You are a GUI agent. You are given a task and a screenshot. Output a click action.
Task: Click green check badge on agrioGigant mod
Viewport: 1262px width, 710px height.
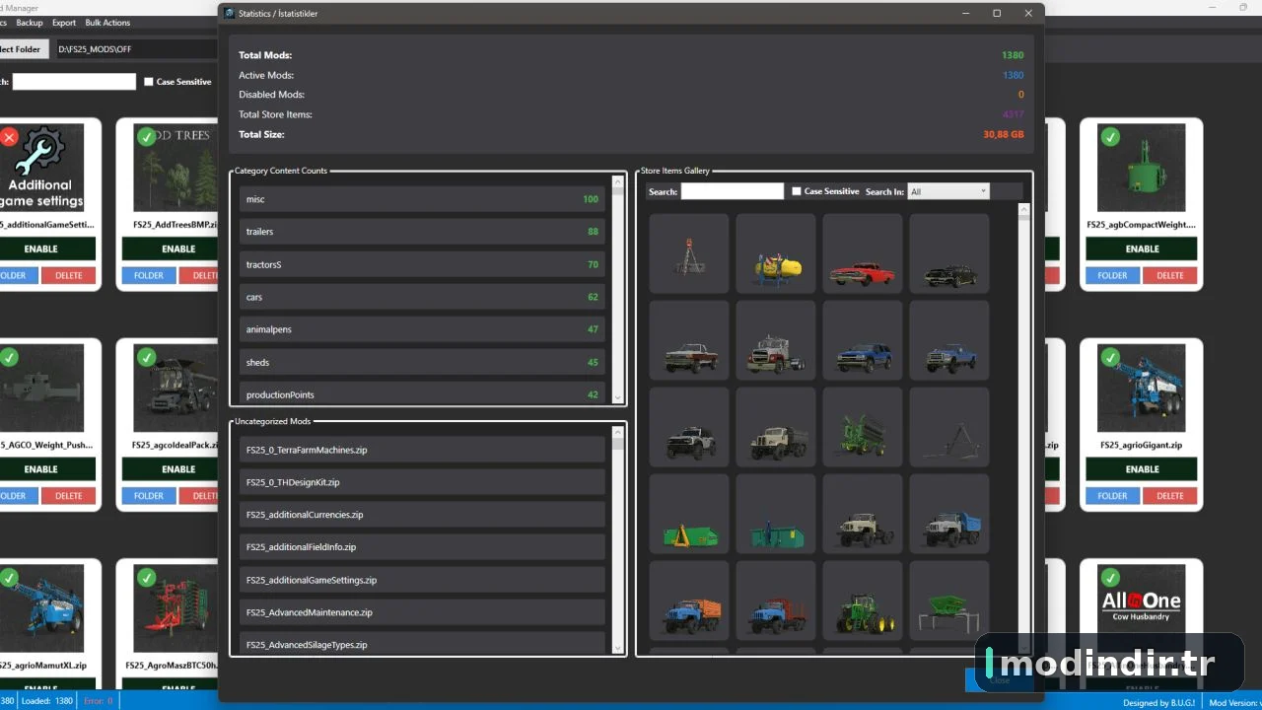tap(1110, 357)
